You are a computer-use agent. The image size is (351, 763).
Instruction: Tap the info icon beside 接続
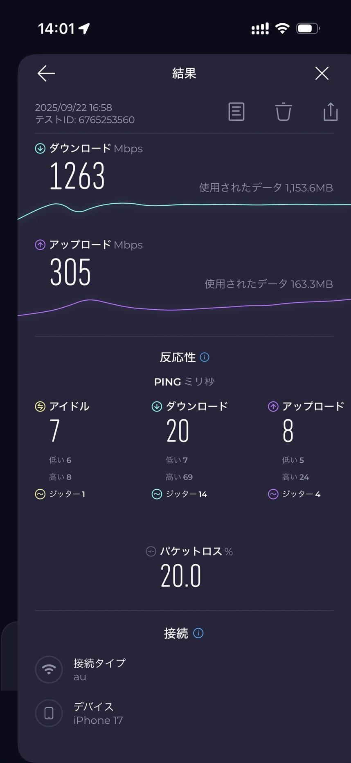tap(198, 633)
